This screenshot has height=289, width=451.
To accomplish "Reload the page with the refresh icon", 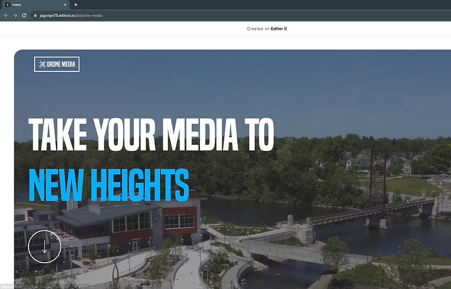I will (x=24, y=15).
